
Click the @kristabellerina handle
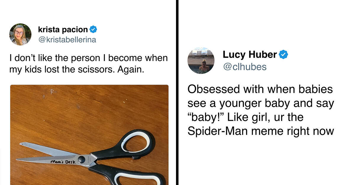click(x=67, y=39)
